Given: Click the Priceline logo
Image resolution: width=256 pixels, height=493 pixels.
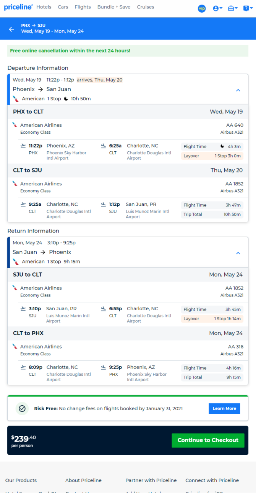Looking at the screenshot, I should coord(18,7).
